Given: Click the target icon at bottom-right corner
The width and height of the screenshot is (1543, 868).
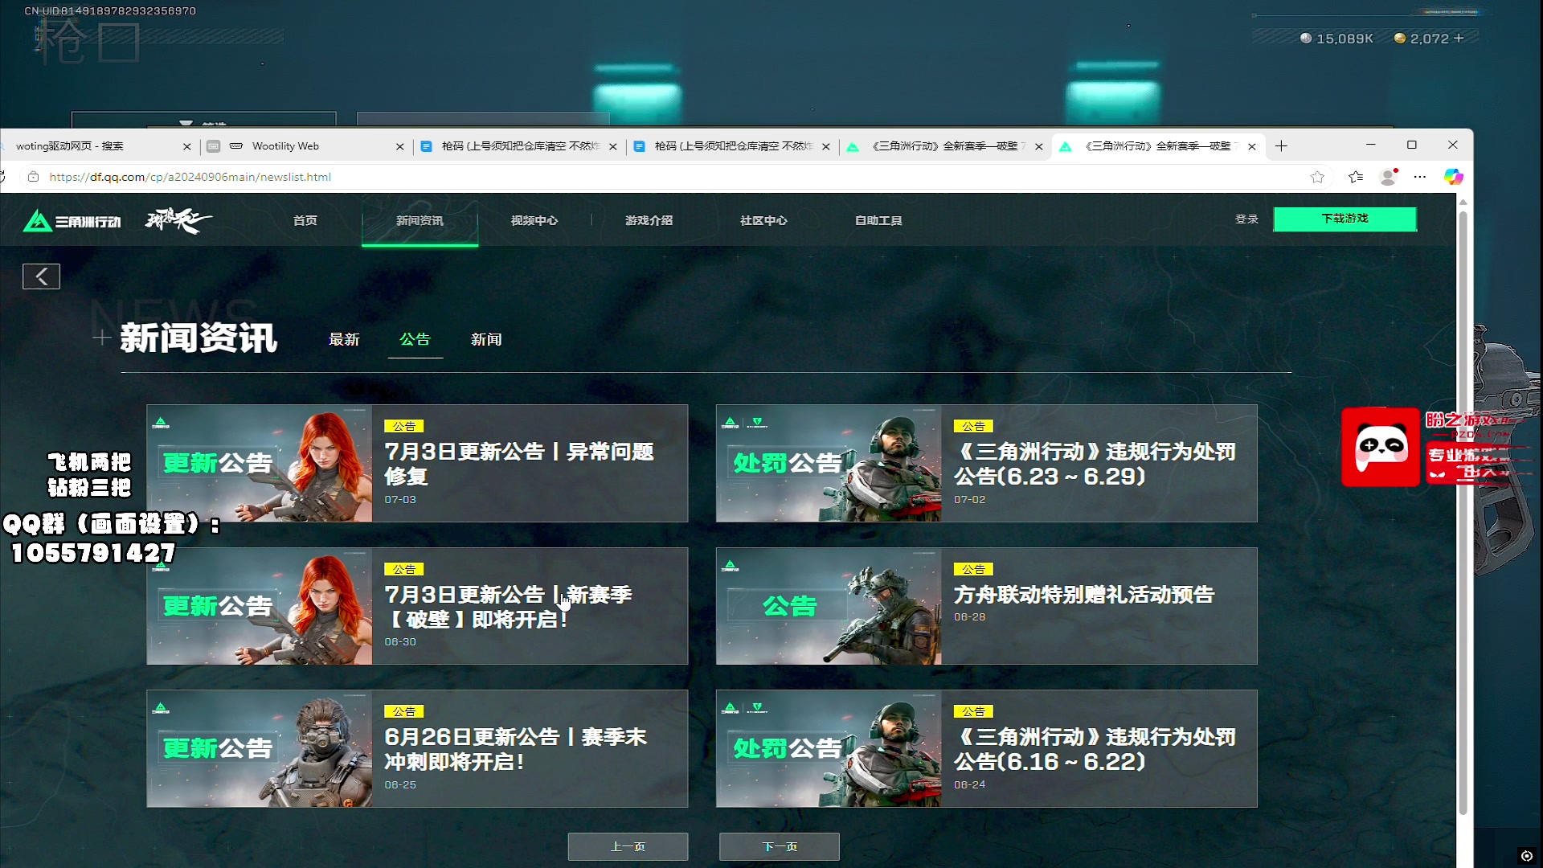Looking at the screenshot, I should coord(1526,856).
